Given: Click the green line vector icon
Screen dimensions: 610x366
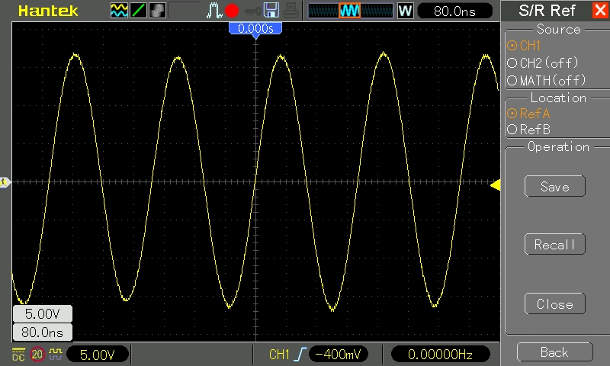Looking at the screenshot, I should coord(138,11).
